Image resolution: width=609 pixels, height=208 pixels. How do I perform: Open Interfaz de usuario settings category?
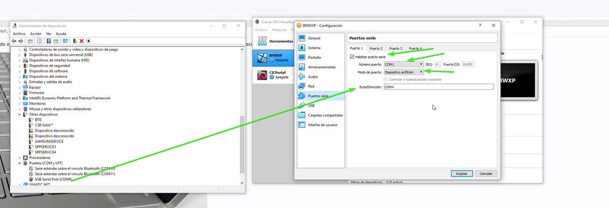(320, 125)
